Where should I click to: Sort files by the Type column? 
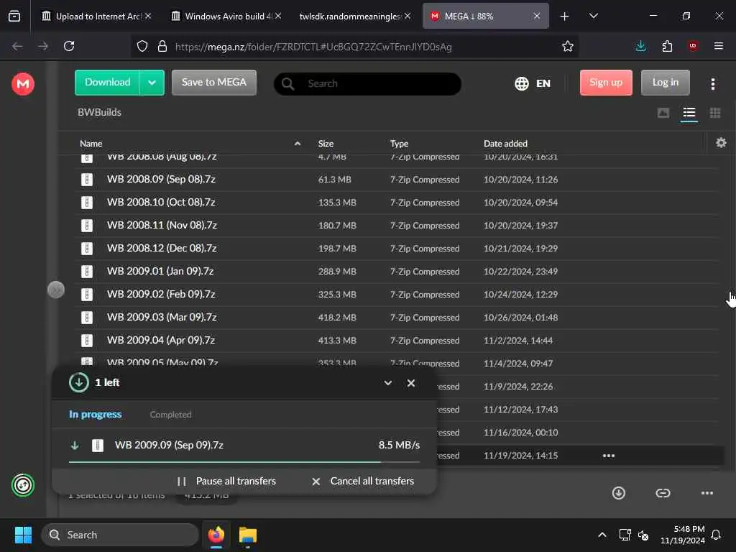pos(399,143)
